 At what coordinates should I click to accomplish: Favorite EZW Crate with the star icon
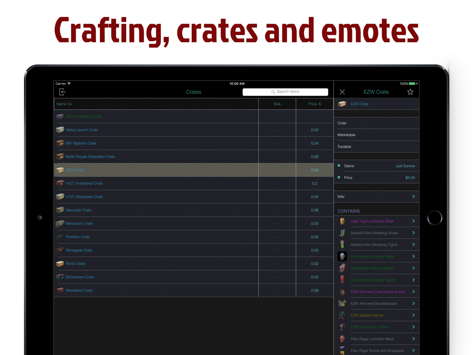click(x=410, y=92)
